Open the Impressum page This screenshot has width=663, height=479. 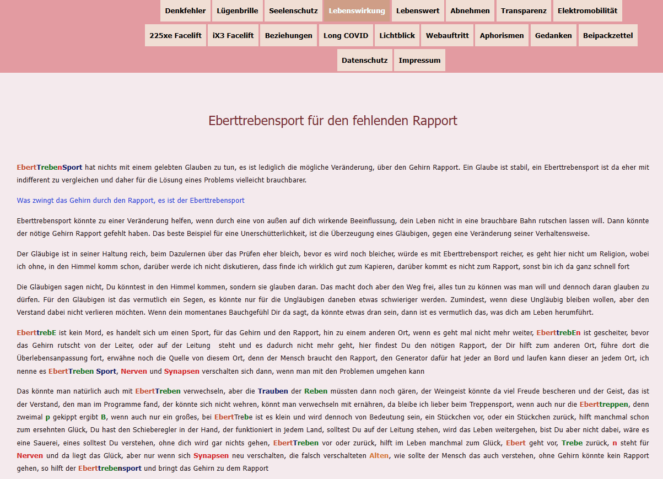tap(419, 60)
